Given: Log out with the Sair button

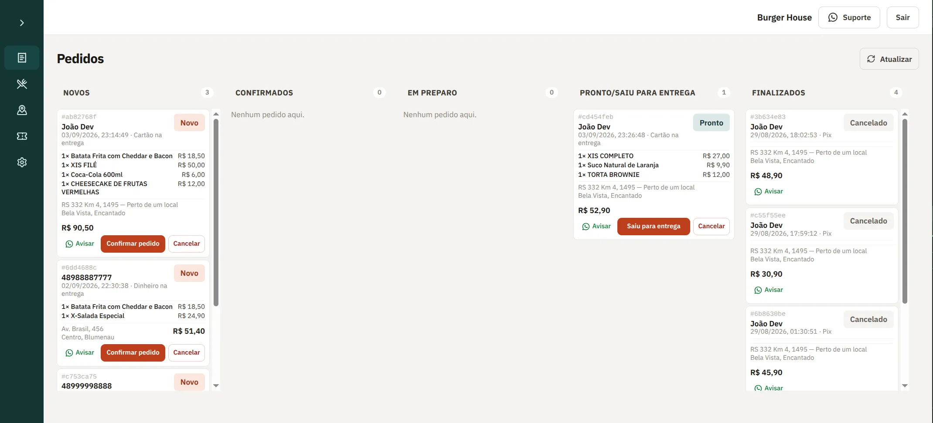Looking at the screenshot, I should tap(902, 17).
